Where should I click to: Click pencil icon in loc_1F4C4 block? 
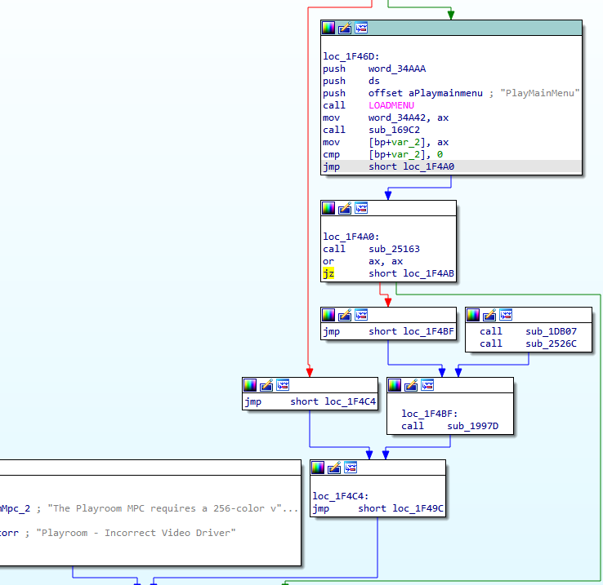click(x=334, y=468)
